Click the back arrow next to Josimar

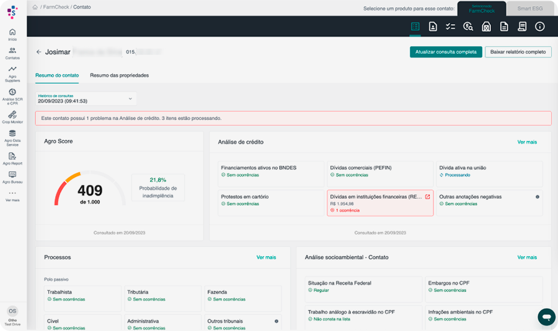(x=39, y=52)
